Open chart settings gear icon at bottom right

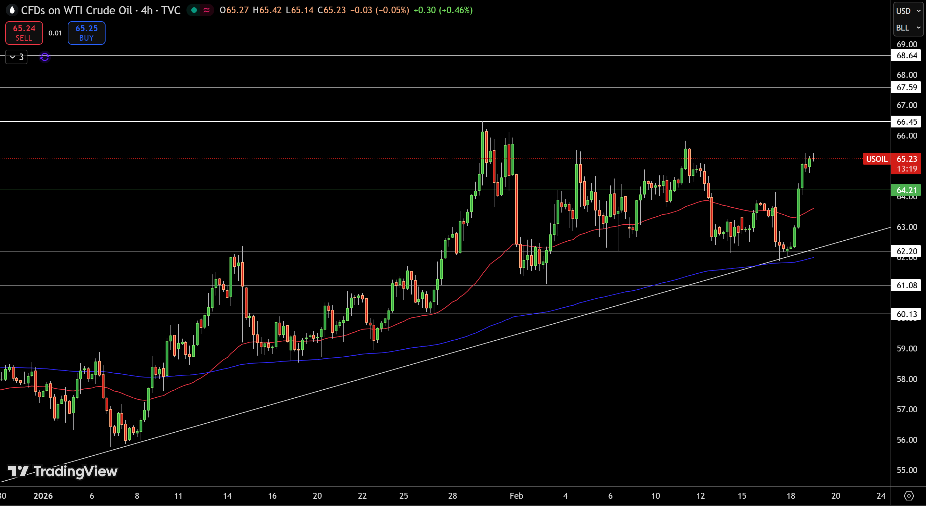pos(908,496)
